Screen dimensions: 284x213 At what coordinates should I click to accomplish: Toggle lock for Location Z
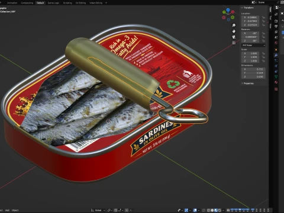(x=263, y=25)
